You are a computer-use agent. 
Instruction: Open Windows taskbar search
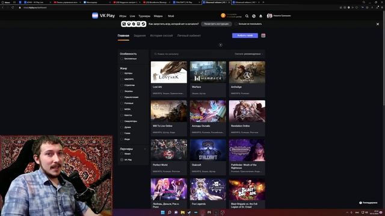[170, 212]
